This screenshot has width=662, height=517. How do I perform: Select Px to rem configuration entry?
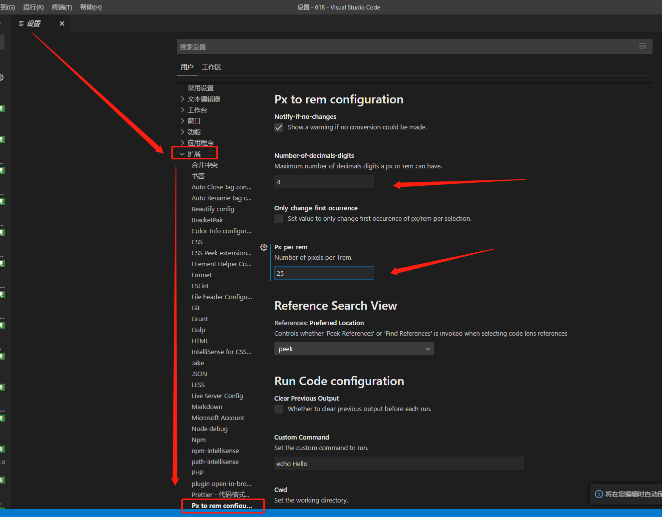(222, 506)
